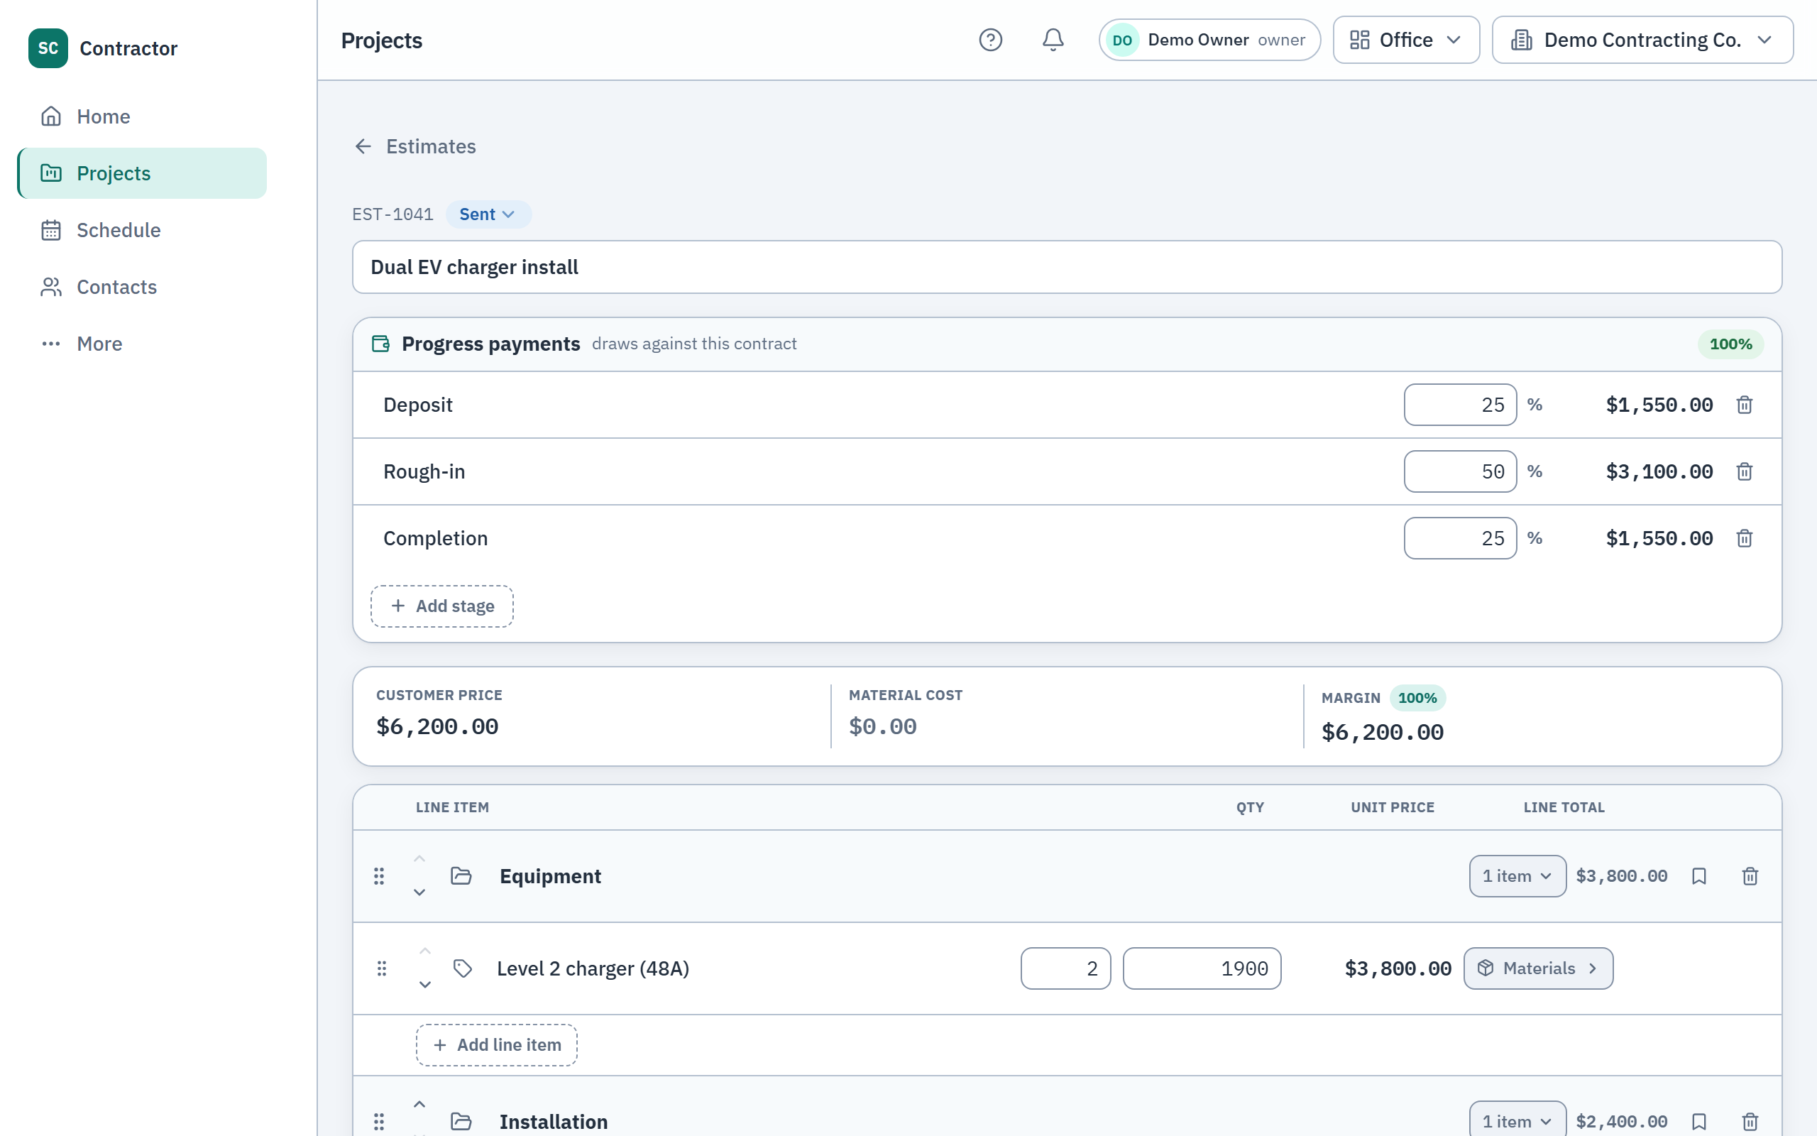Viewport: 1817px width, 1136px height.
Task: Click the Progress payments 100% badge
Action: point(1730,344)
